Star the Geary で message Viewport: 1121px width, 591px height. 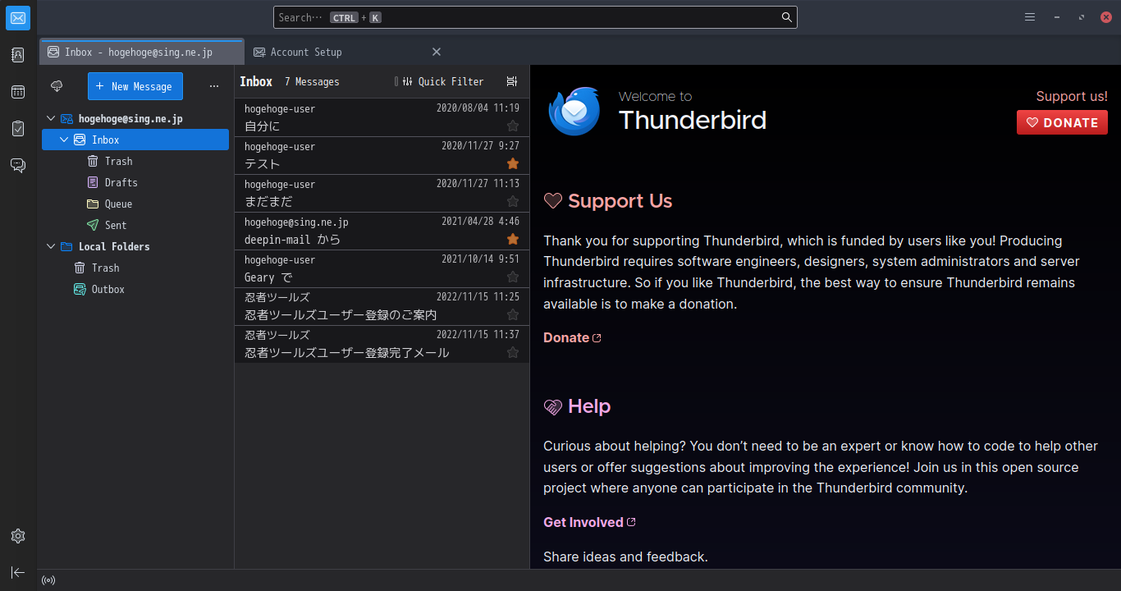(513, 277)
